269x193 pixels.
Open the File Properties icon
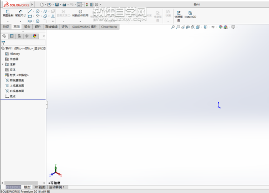[x=92, y=5]
